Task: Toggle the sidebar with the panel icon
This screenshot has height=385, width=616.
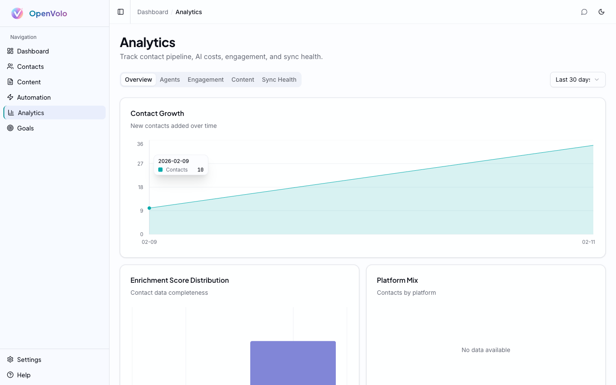Action: [120, 12]
